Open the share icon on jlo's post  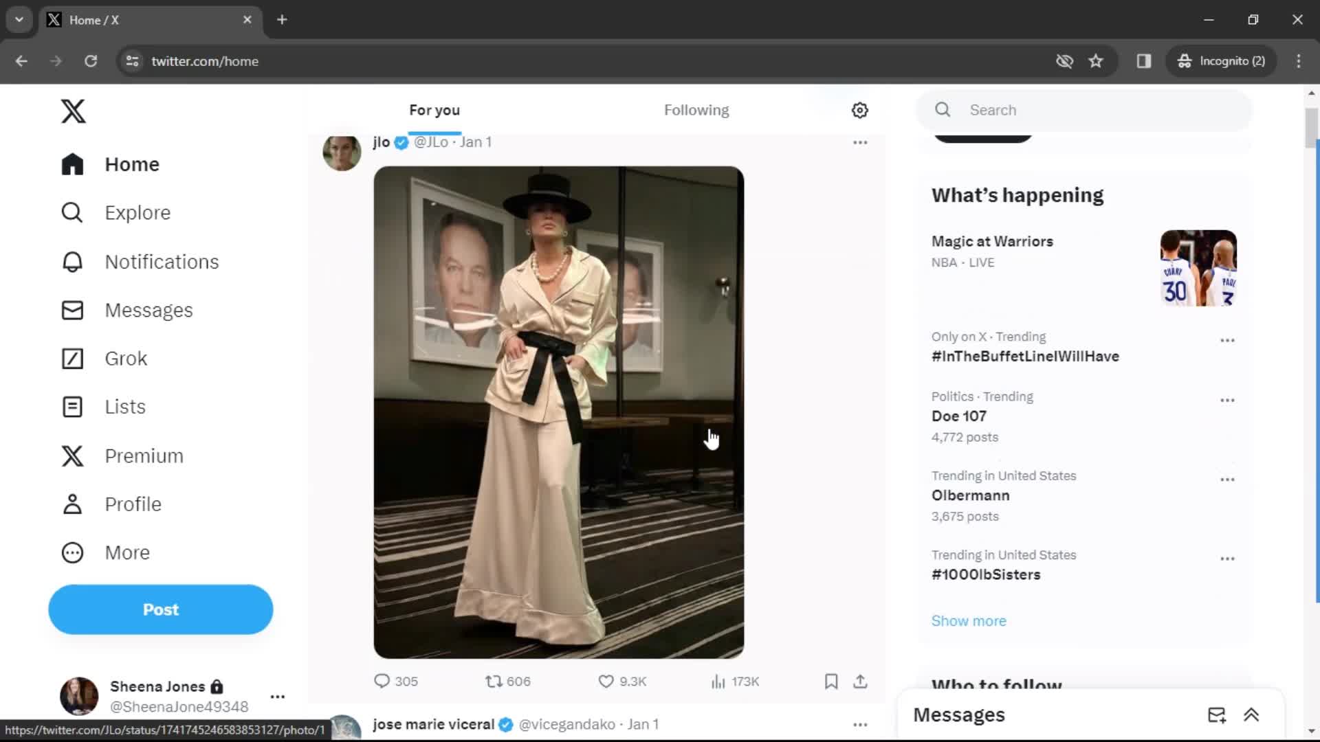pos(859,681)
